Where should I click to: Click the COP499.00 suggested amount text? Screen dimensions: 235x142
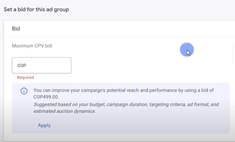(x=46, y=97)
